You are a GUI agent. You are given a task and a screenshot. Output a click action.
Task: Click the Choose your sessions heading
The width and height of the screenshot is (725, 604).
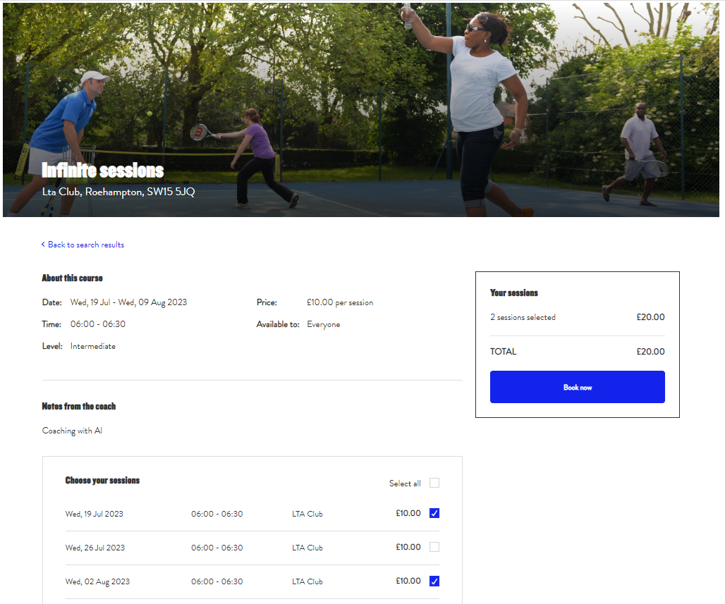tap(102, 481)
